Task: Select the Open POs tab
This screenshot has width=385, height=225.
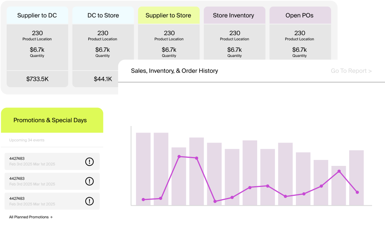Action: (x=299, y=16)
